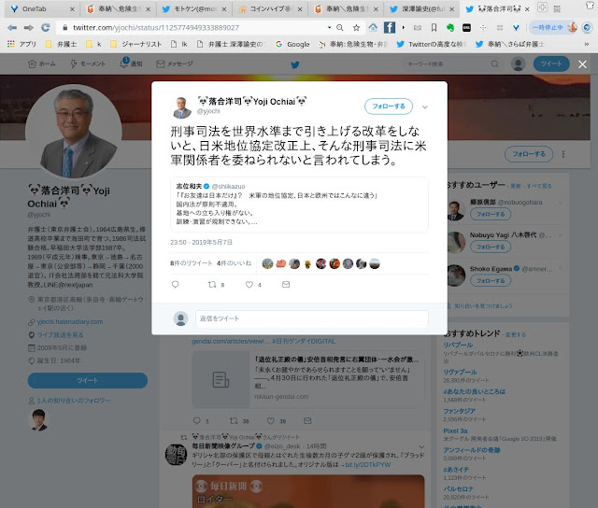598x508 pixels.
Task: Open yjochi.hatenadiary.com profile link
Action: point(70,321)
